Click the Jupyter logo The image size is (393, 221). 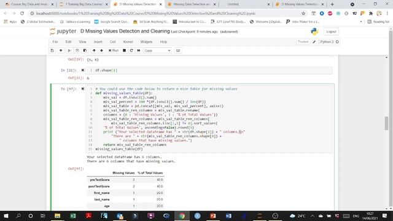pos(63,31)
